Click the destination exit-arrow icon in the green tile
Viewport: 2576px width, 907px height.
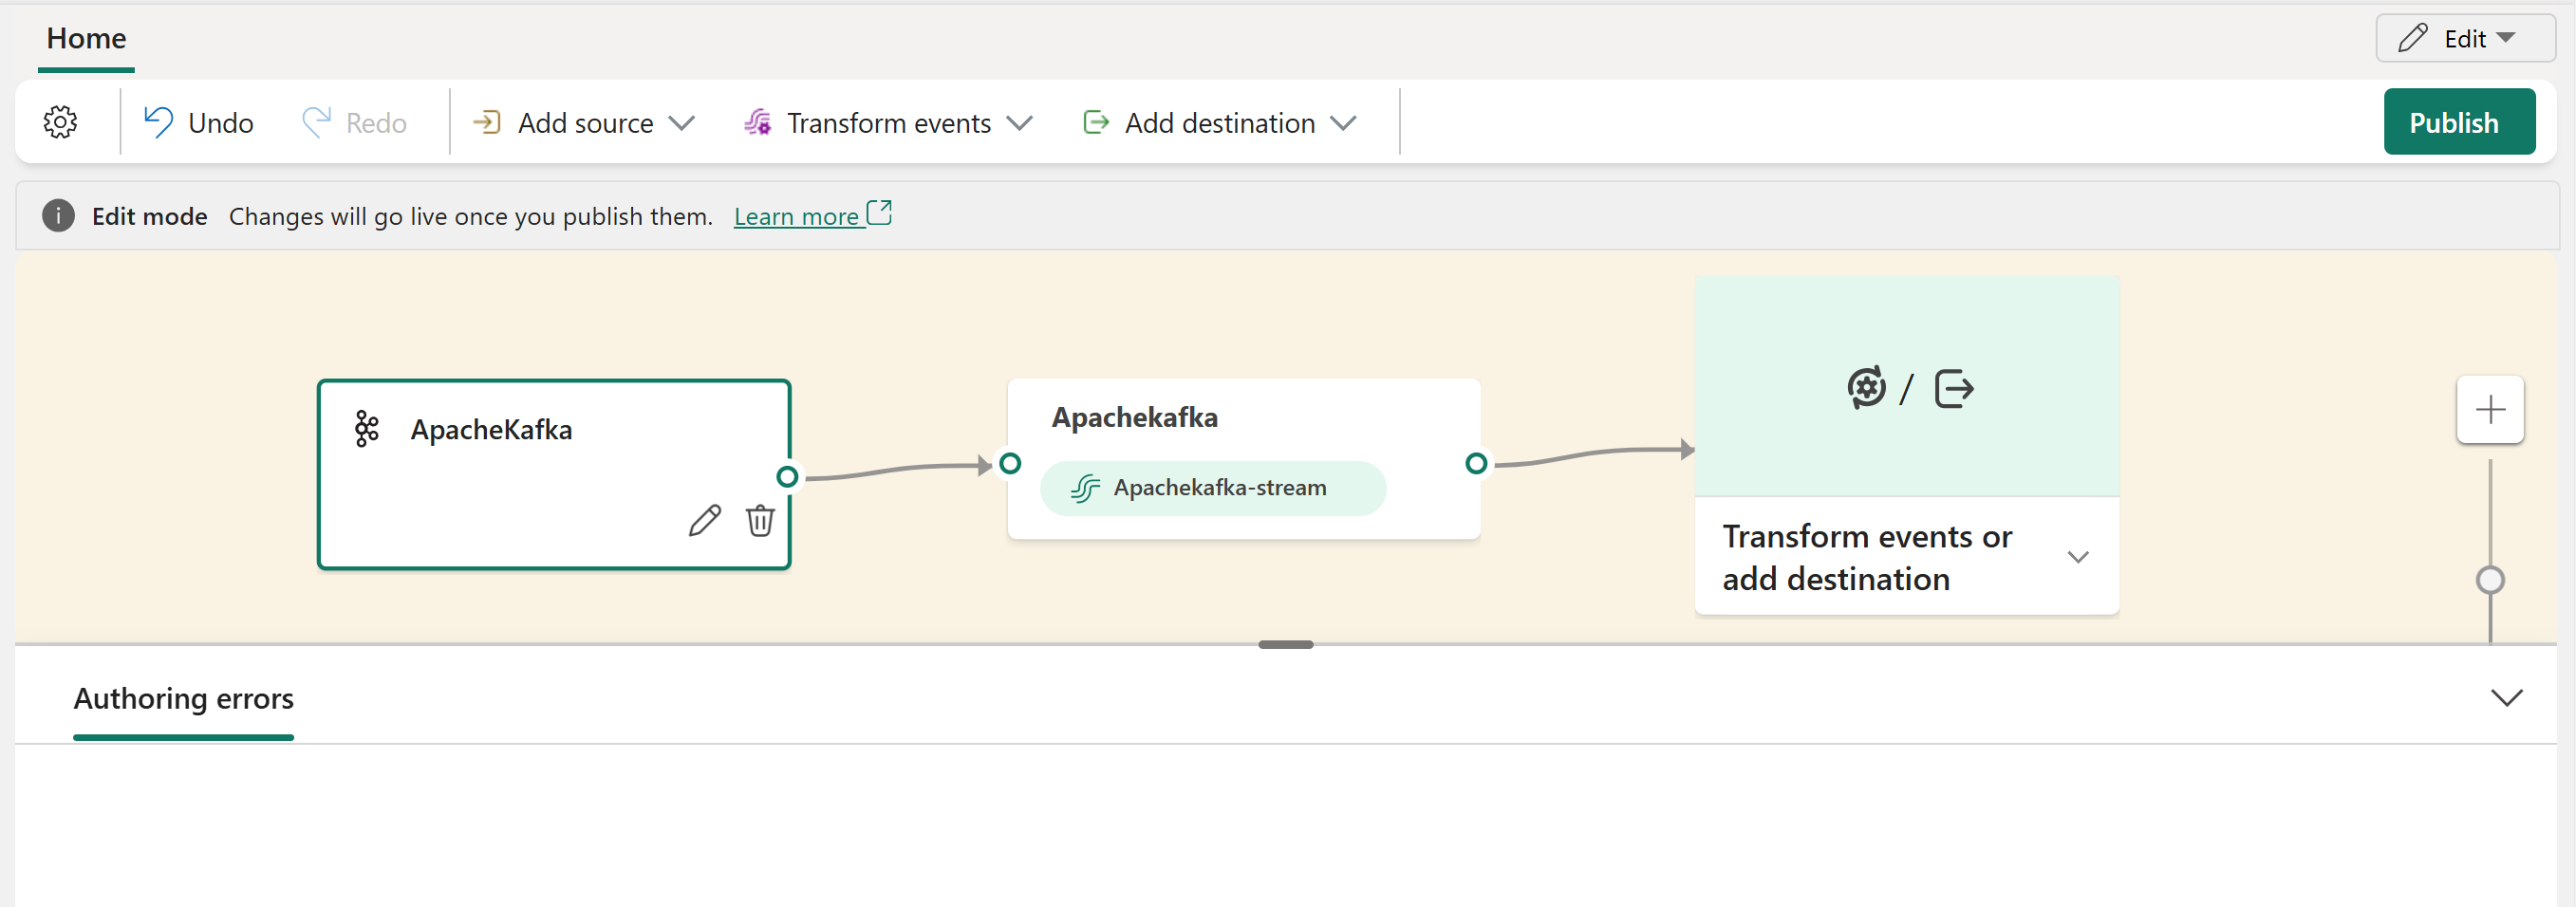point(1954,388)
